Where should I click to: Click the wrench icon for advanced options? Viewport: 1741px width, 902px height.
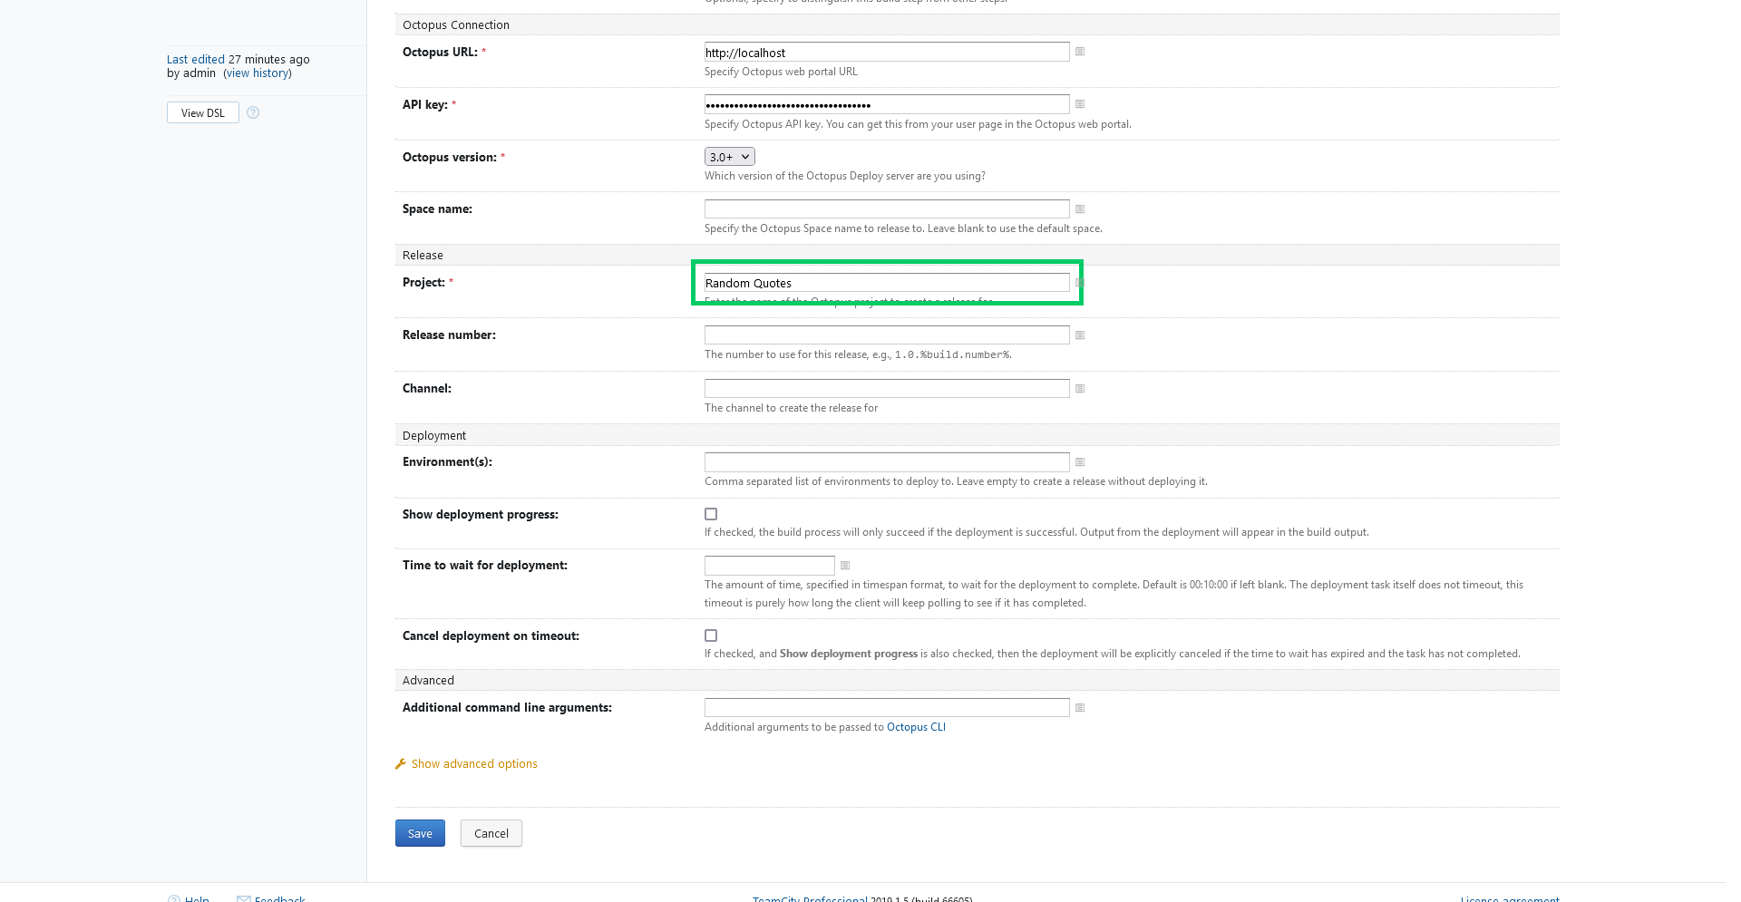click(x=401, y=764)
